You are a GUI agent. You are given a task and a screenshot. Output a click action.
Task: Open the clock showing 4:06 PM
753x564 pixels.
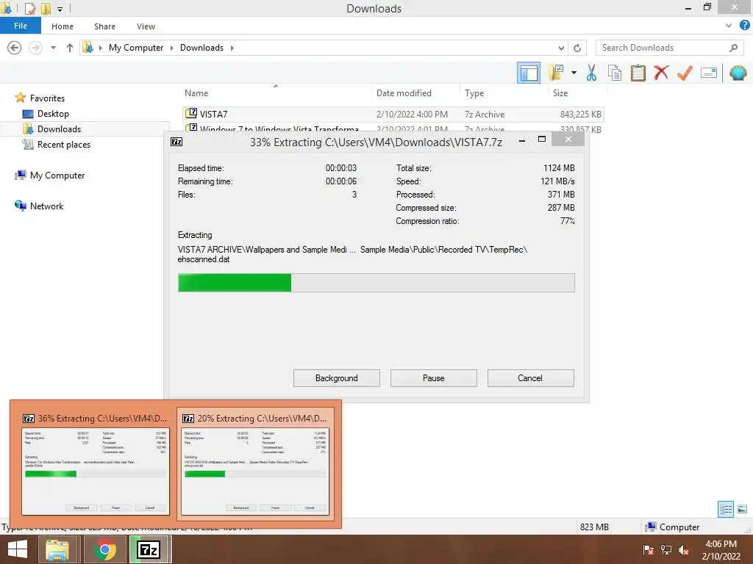click(x=721, y=549)
